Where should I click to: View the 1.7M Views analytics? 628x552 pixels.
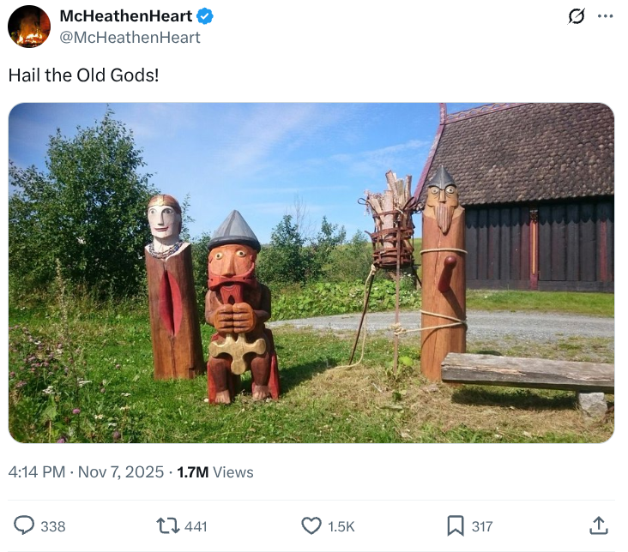[214, 472]
